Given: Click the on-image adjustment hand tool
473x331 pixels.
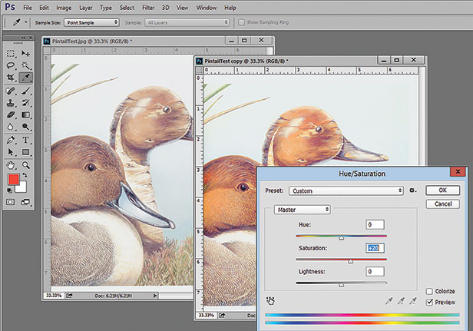Looking at the screenshot, I should click(x=270, y=300).
